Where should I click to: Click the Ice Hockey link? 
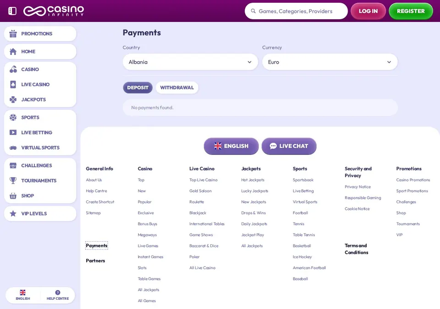tap(302, 256)
